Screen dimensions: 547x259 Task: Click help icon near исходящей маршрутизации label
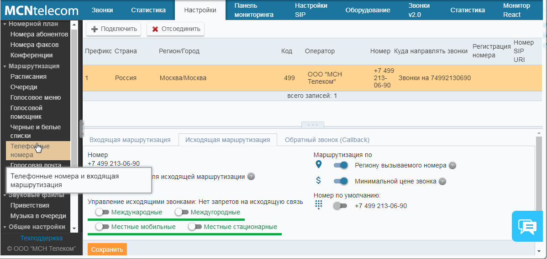pos(251,177)
